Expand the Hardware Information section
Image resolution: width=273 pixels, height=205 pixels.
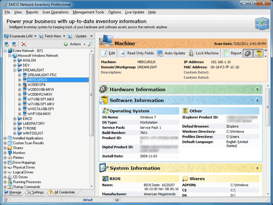click(x=257, y=89)
